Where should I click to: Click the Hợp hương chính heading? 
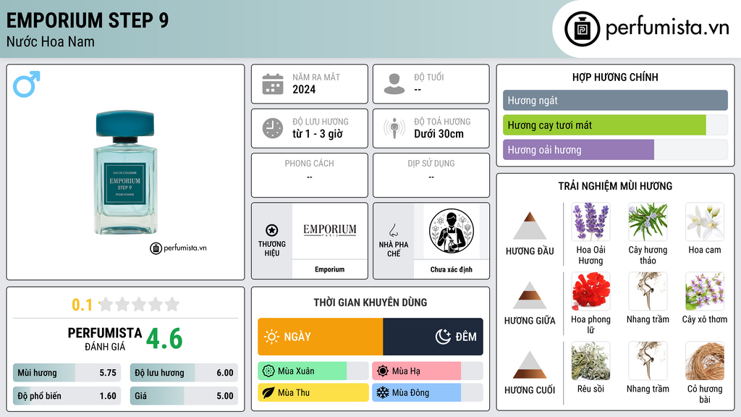pos(615,77)
